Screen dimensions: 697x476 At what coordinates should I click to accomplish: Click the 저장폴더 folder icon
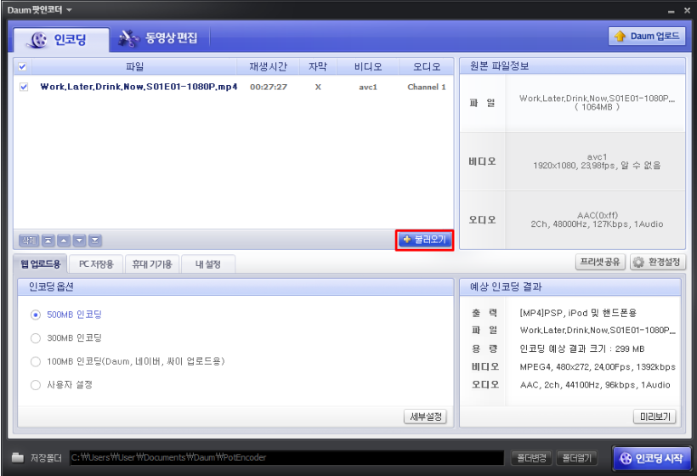click(x=18, y=457)
